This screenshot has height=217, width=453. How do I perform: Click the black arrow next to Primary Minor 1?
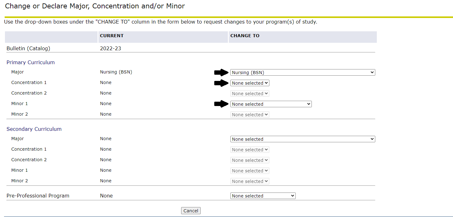click(x=221, y=104)
